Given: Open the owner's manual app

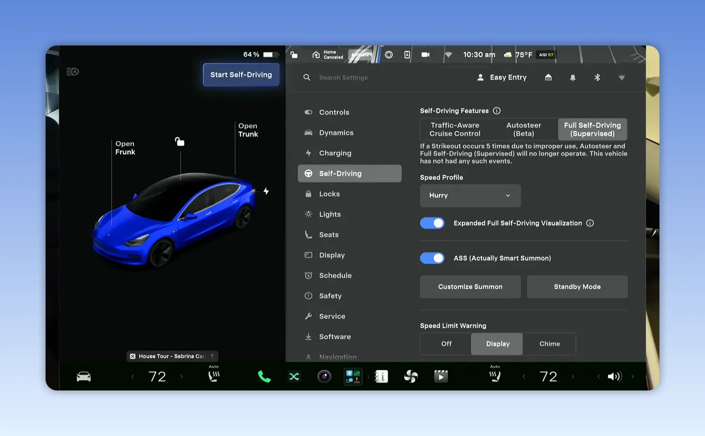Looking at the screenshot, I should pyautogui.click(x=381, y=377).
